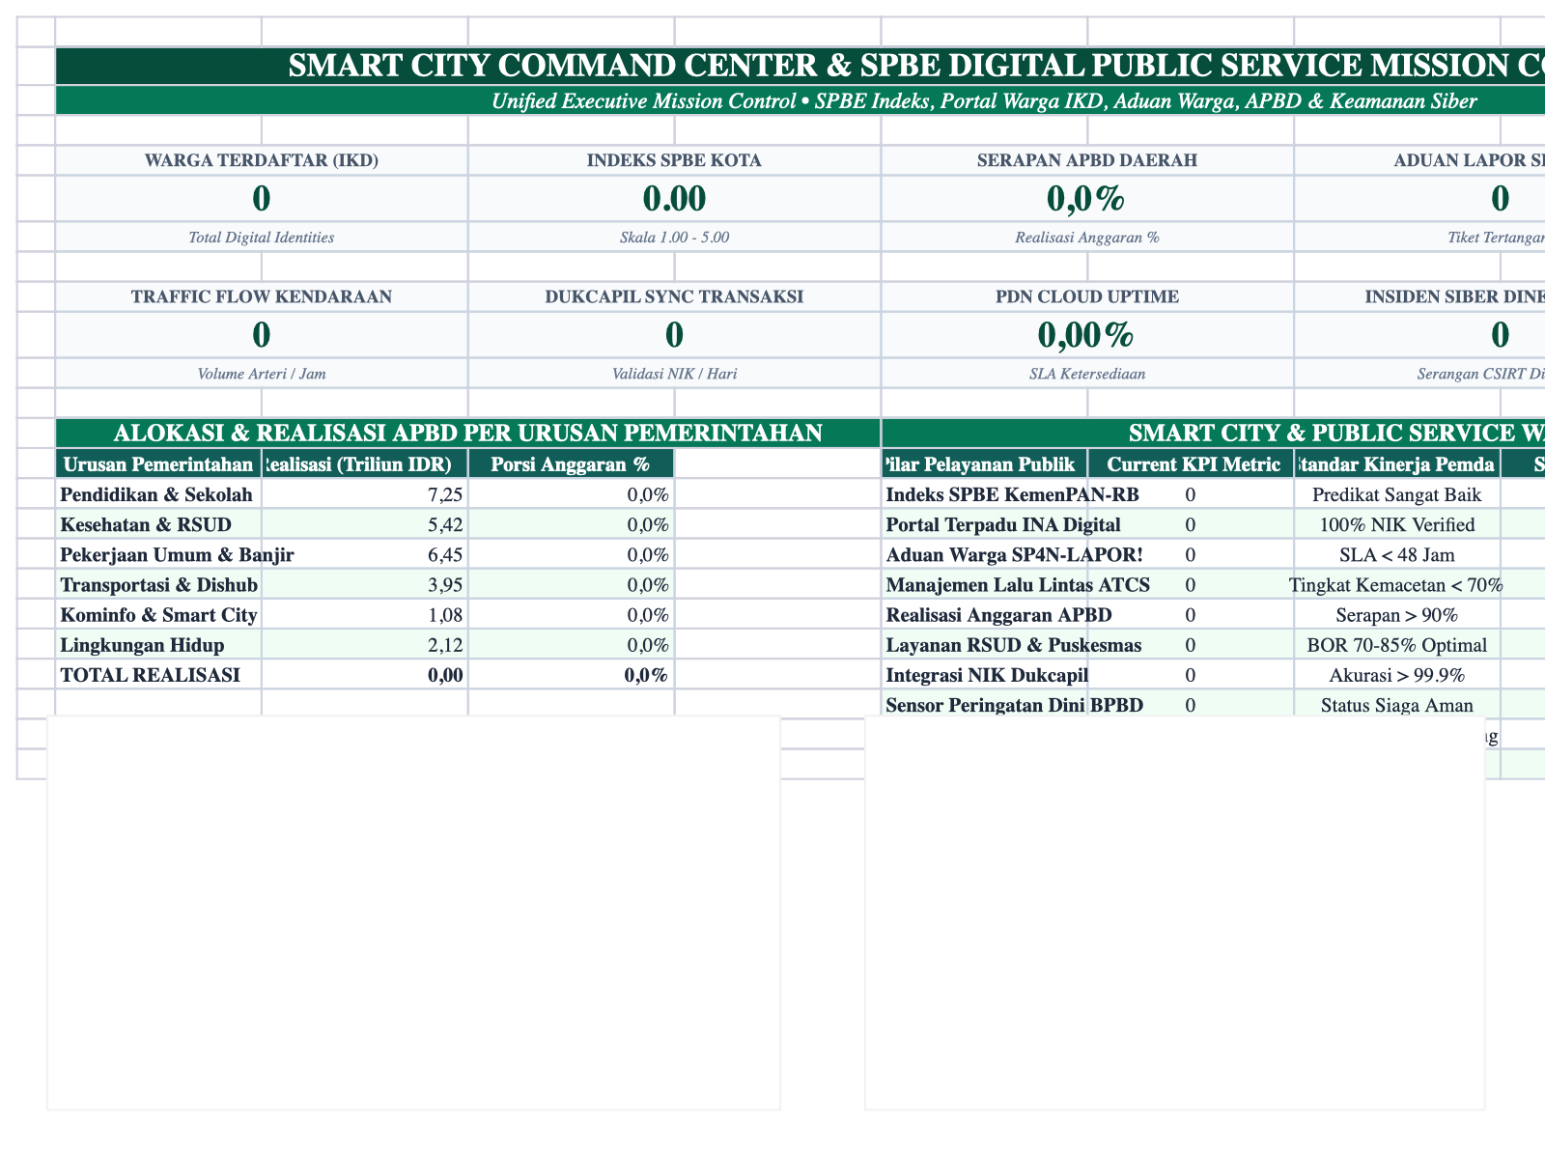This screenshot has height=1151, width=1545.
Task: Click the Manajemen Lalu Lintas ATCS row
Action: pos(984,584)
